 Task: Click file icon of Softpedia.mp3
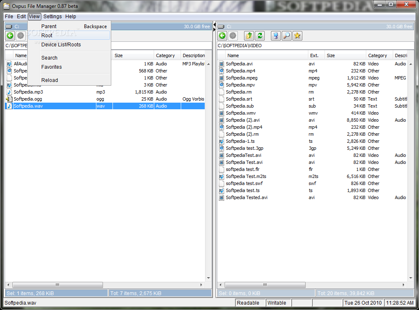(9, 92)
